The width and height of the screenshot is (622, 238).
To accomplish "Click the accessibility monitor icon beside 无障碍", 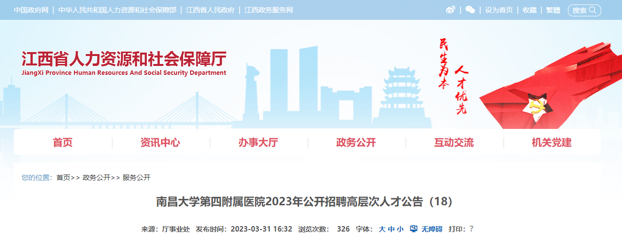I will [414, 229].
